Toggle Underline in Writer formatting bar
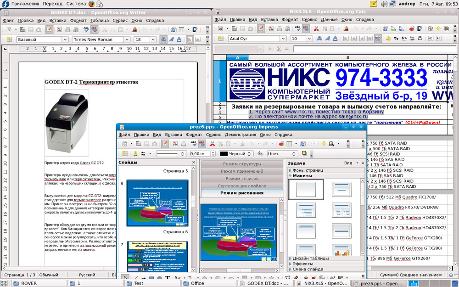Viewport: 459px width, 287px height. 179,39
